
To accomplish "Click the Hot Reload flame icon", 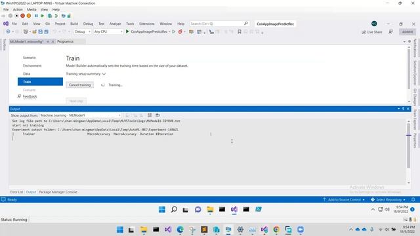I will [180, 31].
